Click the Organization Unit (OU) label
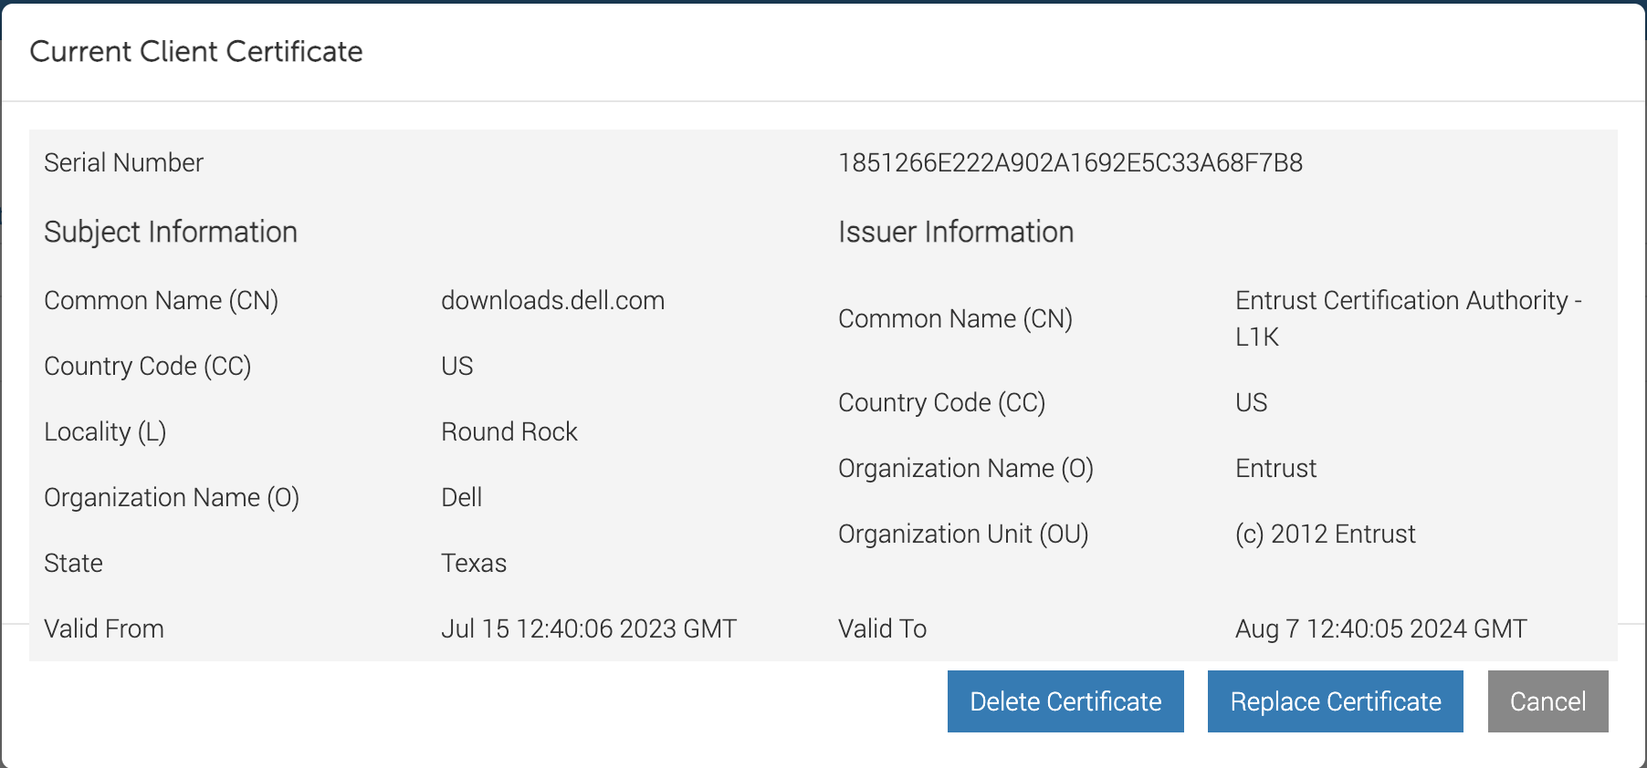The width and height of the screenshot is (1647, 768). [963, 534]
